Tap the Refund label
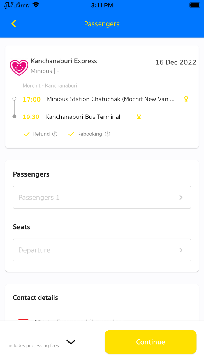 41,134
